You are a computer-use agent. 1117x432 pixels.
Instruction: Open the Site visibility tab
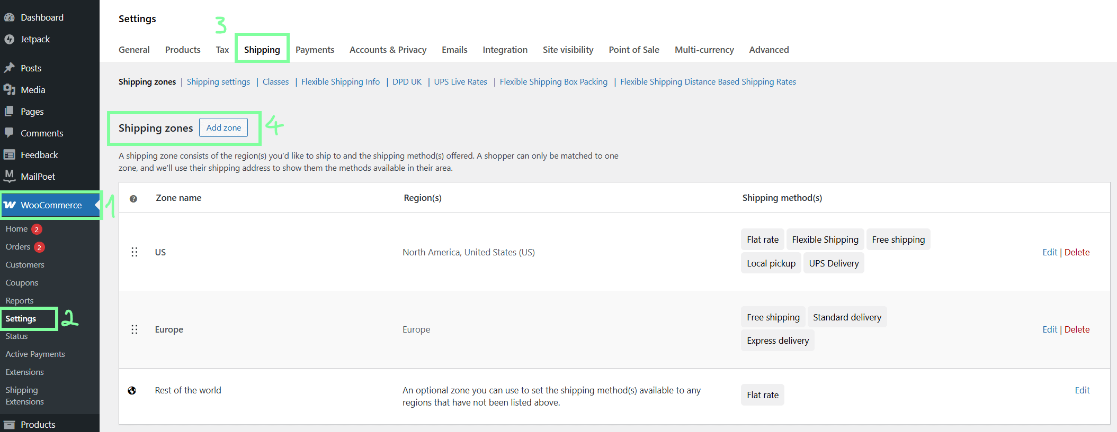pyautogui.click(x=568, y=50)
